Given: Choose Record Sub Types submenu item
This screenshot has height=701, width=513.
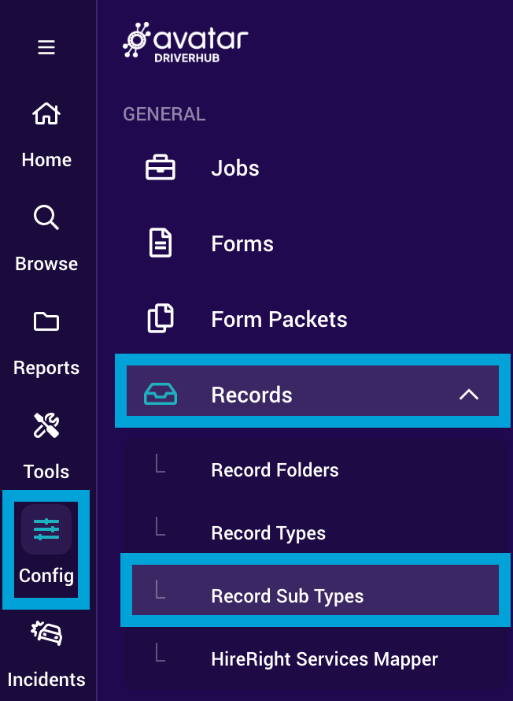Looking at the screenshot, I should click(287, 596).
